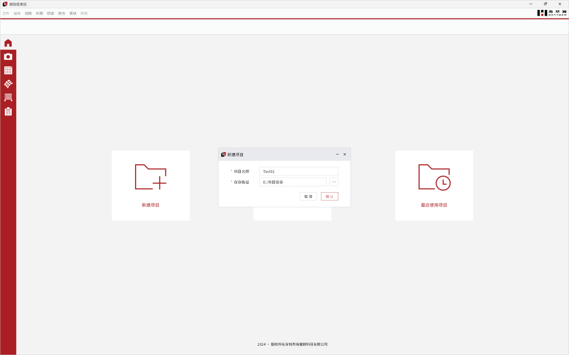This screenshot has height=355, width=569.
Task: Click the 保存路径 path input field
Action: 292,182
